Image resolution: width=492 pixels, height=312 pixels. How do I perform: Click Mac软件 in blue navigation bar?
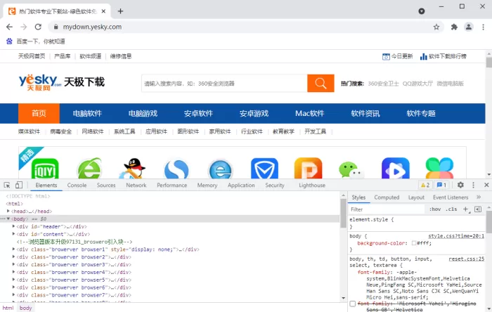click(x=310, y=114)
